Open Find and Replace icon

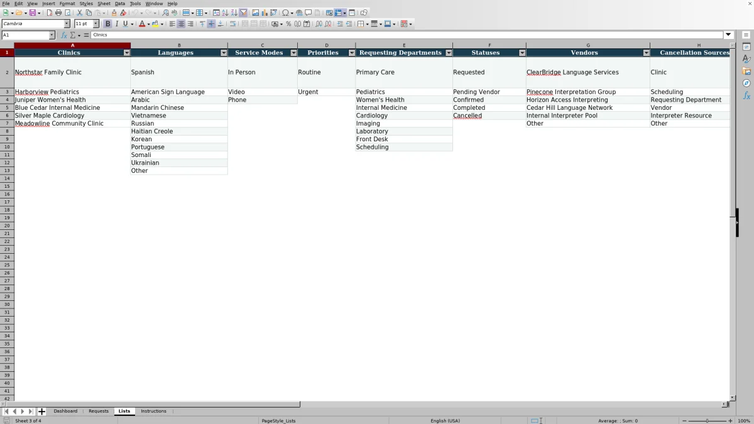165,13
